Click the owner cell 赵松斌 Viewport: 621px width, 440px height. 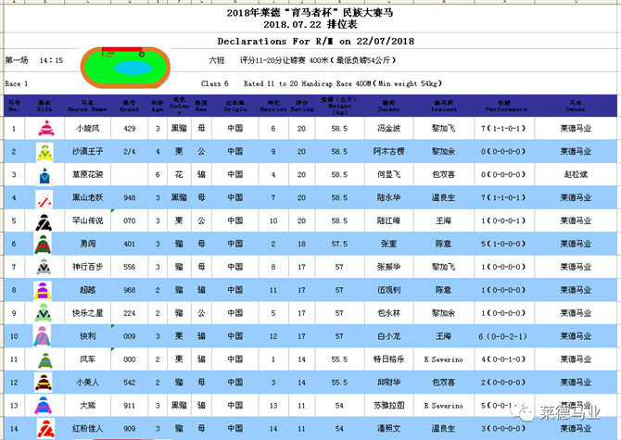coord(577,175)
